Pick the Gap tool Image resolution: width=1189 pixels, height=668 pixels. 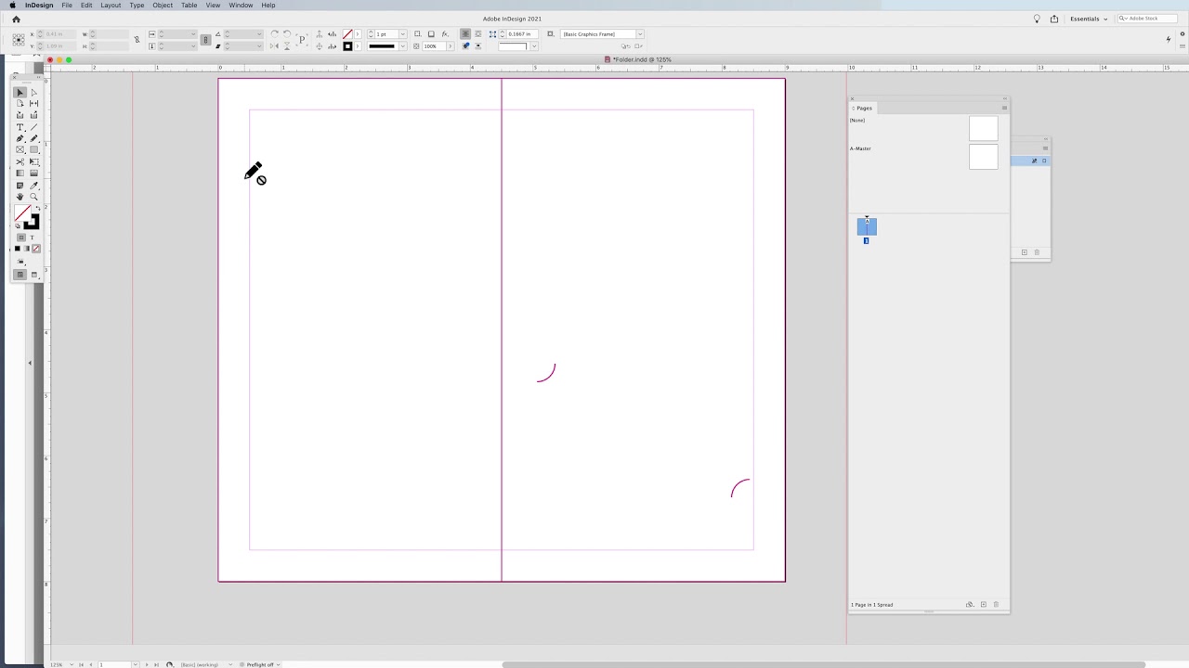click(x=34, y=104)
